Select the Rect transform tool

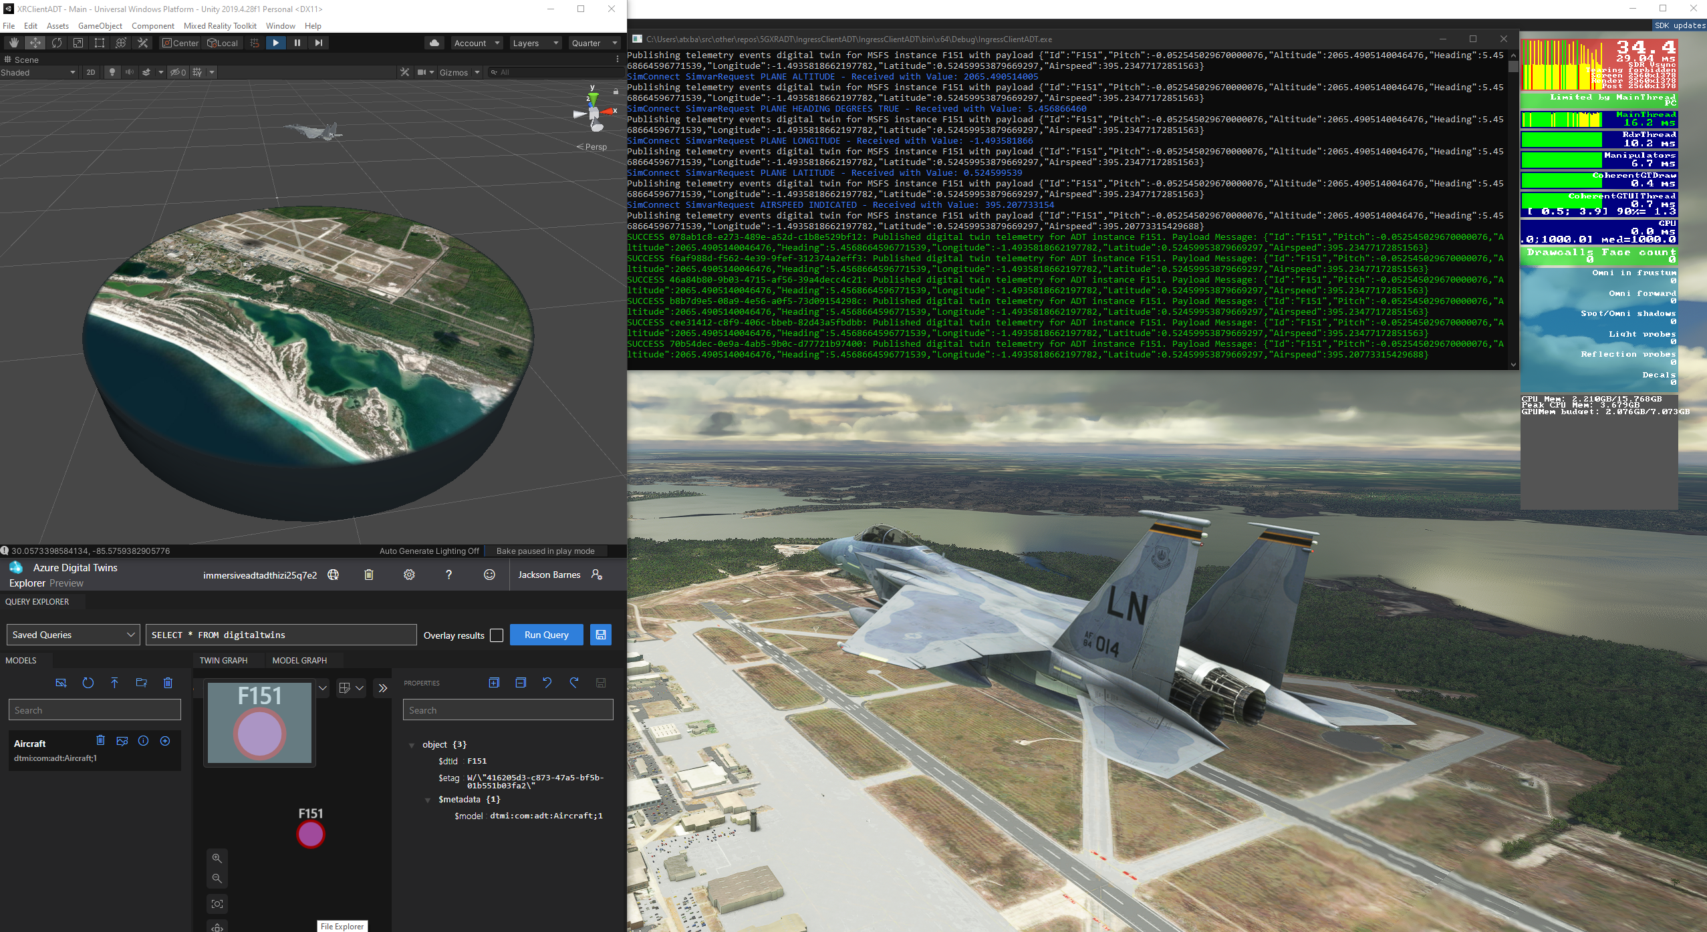point(100,43)
